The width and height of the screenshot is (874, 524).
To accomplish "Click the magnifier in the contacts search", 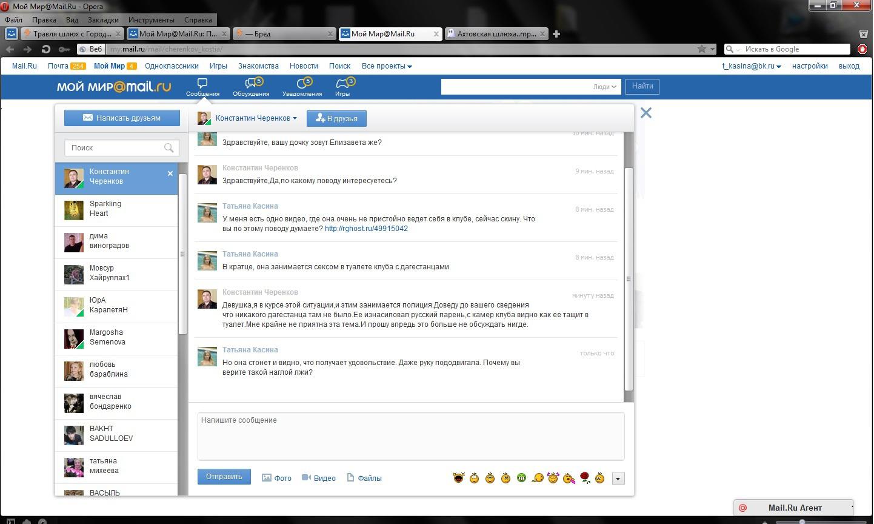I will [x=169, y=147].
